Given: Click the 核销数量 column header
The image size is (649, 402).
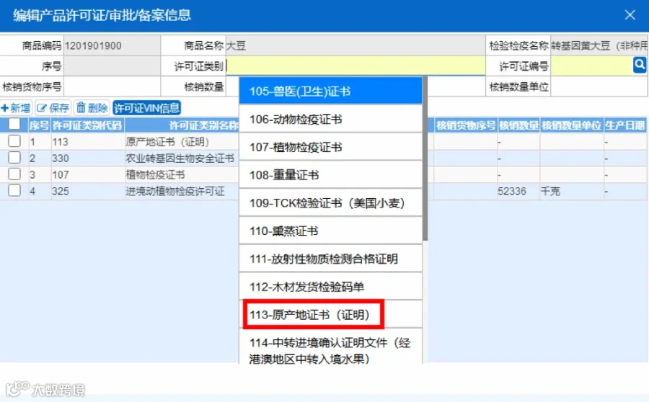Looking at the screenshot, I should 519,125.
